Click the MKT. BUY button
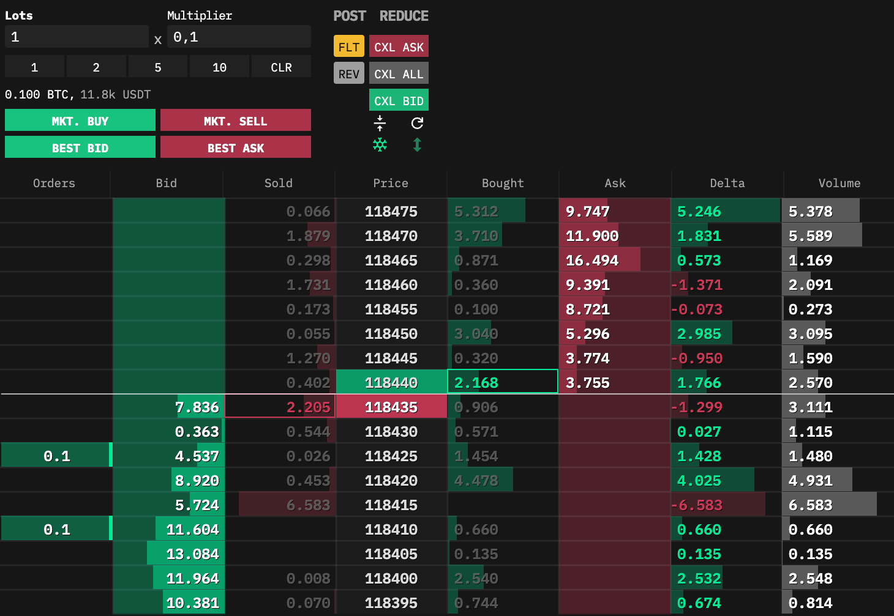Viewport: 894px width, 616px height. click(x=80, y=121)
